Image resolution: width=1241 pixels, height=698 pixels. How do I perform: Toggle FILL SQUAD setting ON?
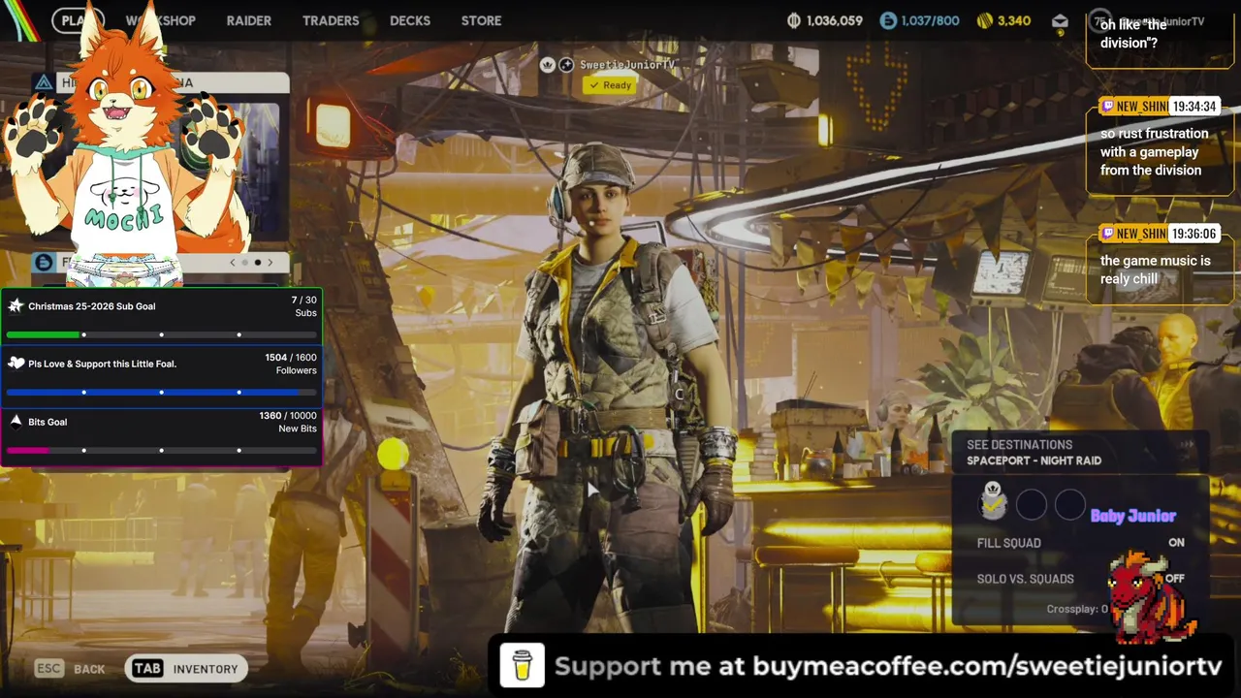point(1081,543)
